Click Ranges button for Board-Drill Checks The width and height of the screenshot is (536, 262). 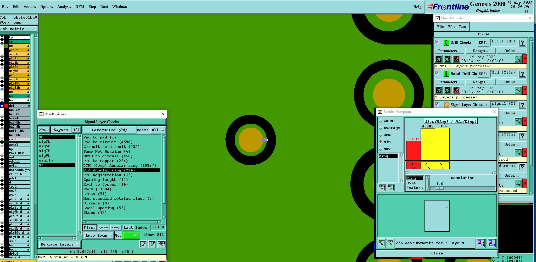(x=481, y=82)
